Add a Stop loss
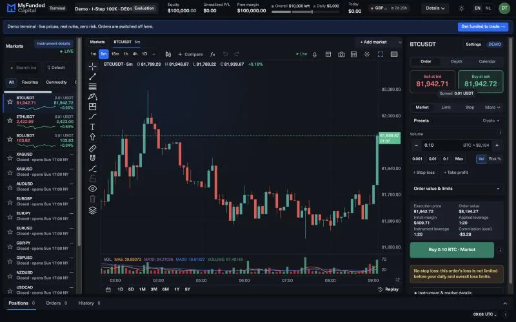Screen dimensions: 516x322 tap(424, 173)
